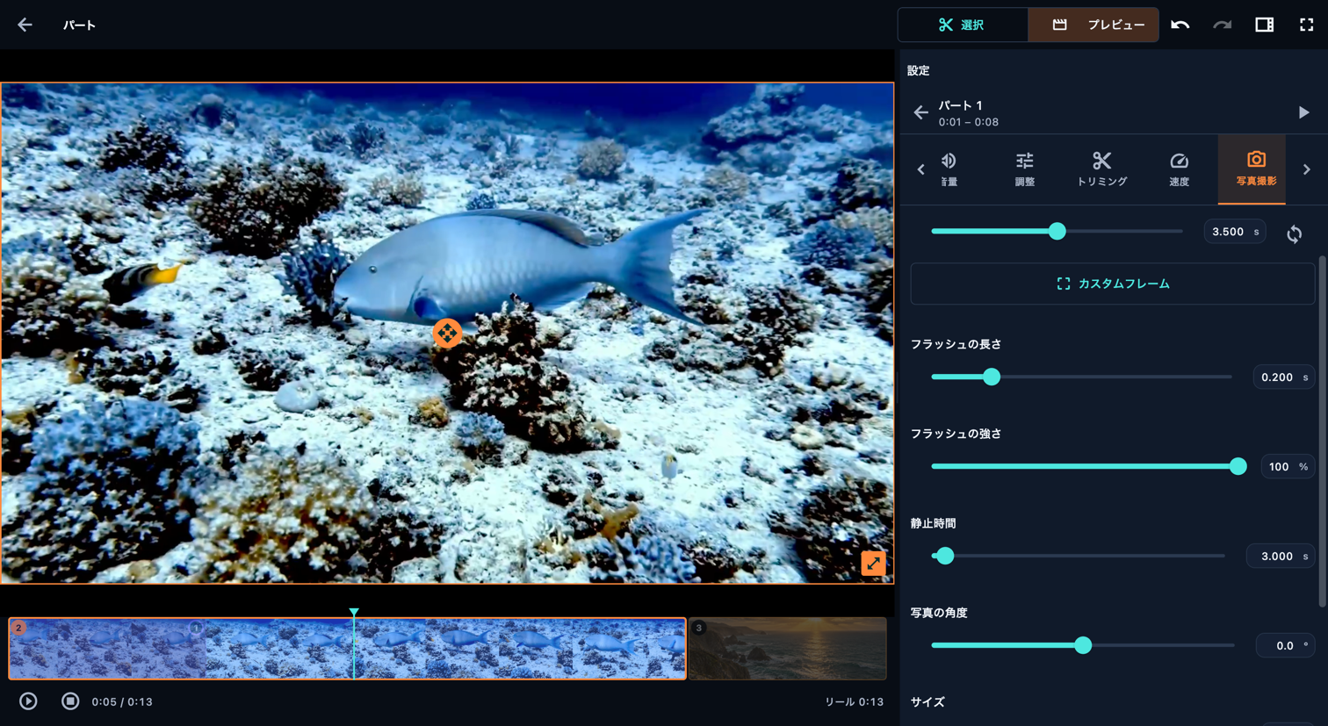Switch to 選択 mode
This screenshot has width=1328, height=726.
tap(963, 25)
